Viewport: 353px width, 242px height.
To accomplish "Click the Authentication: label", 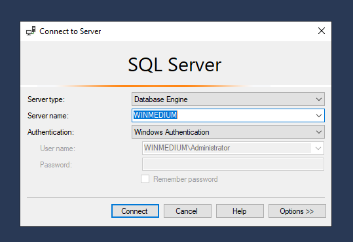I will click(x=50, y=132).
